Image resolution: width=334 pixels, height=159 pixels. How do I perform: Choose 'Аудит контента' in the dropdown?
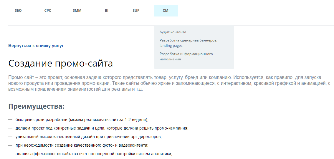click(173, 32)
